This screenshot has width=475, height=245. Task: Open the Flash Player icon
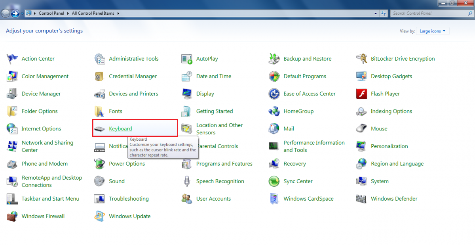[361, 94]
